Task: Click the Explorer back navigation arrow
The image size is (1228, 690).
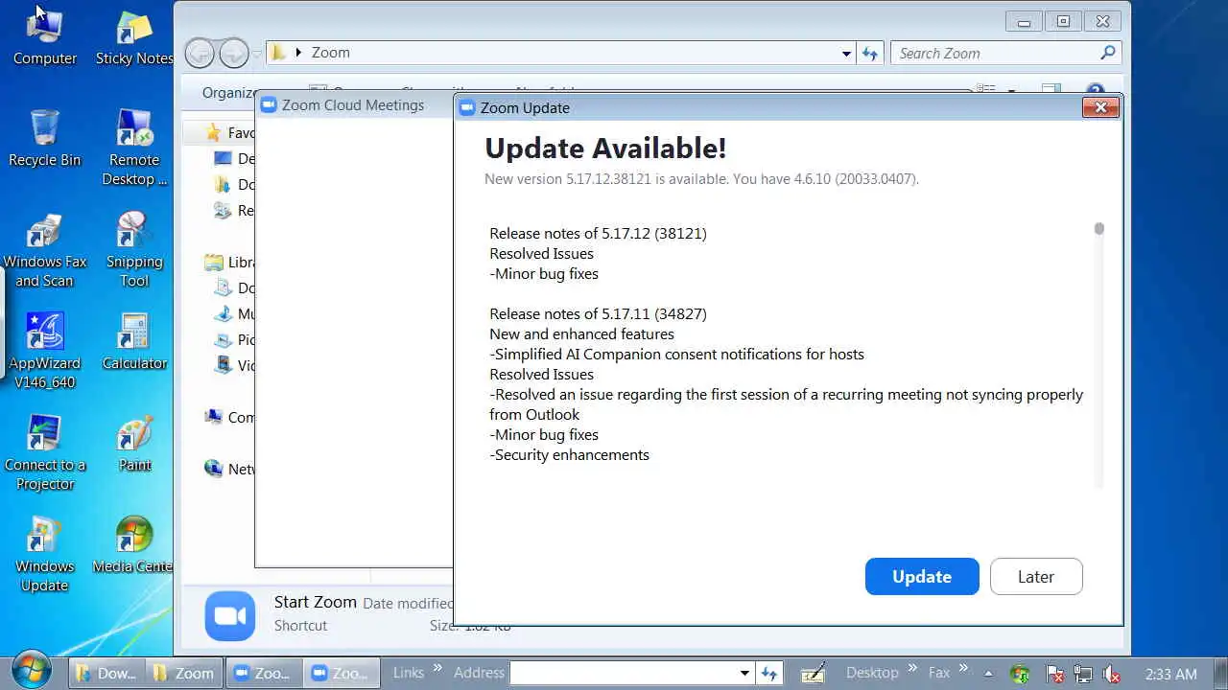Action: pos(200,53)
